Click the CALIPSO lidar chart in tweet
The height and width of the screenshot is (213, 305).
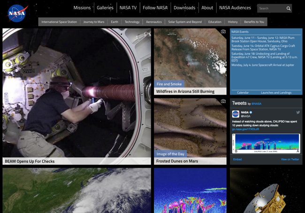pos(266,144)
